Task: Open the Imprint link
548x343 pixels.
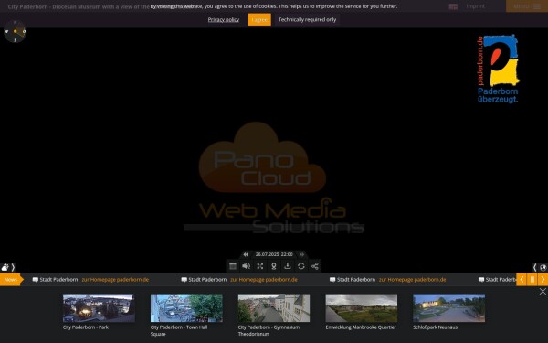Action: click(x=475, y=6)
